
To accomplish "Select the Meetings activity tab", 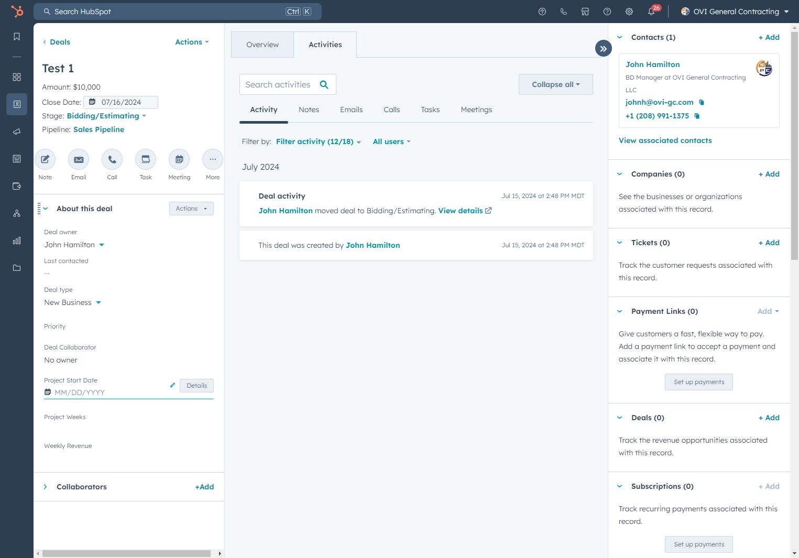I will (476, 110).
